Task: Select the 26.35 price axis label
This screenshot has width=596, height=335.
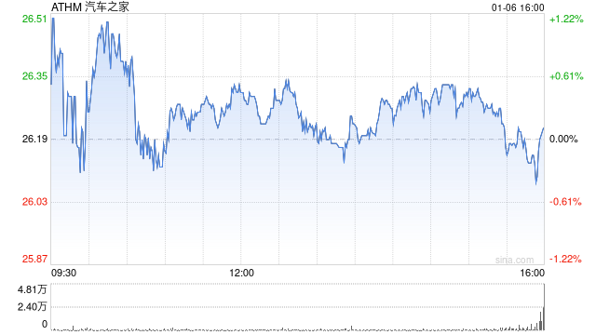Action: pyautogui.click(x=34, y=76)
